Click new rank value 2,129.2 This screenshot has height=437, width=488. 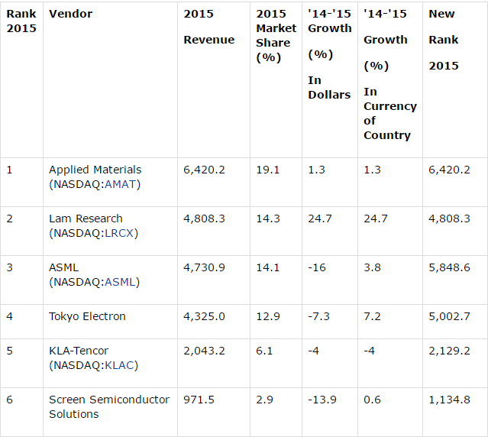(x=449, y=351)
